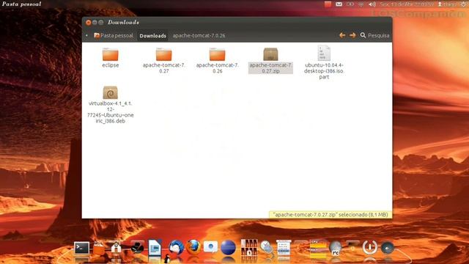The height and width of the screenshot is (264, 469).
Task: Open the mail indicator in the top panel
Action: (339, 4)
